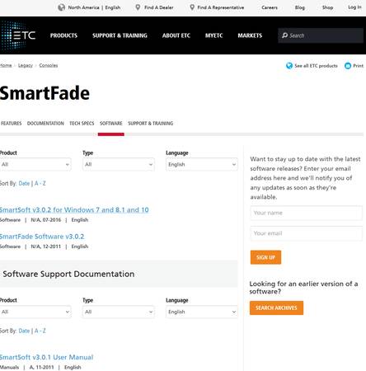Open SmartSoft v3.0.2 for Windows download

[x=74, y=210]
